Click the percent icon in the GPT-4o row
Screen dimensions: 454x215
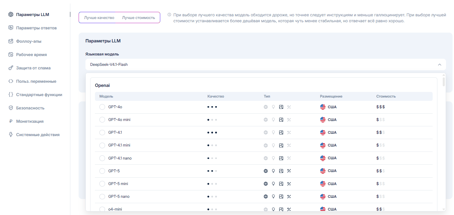[289, 107]
